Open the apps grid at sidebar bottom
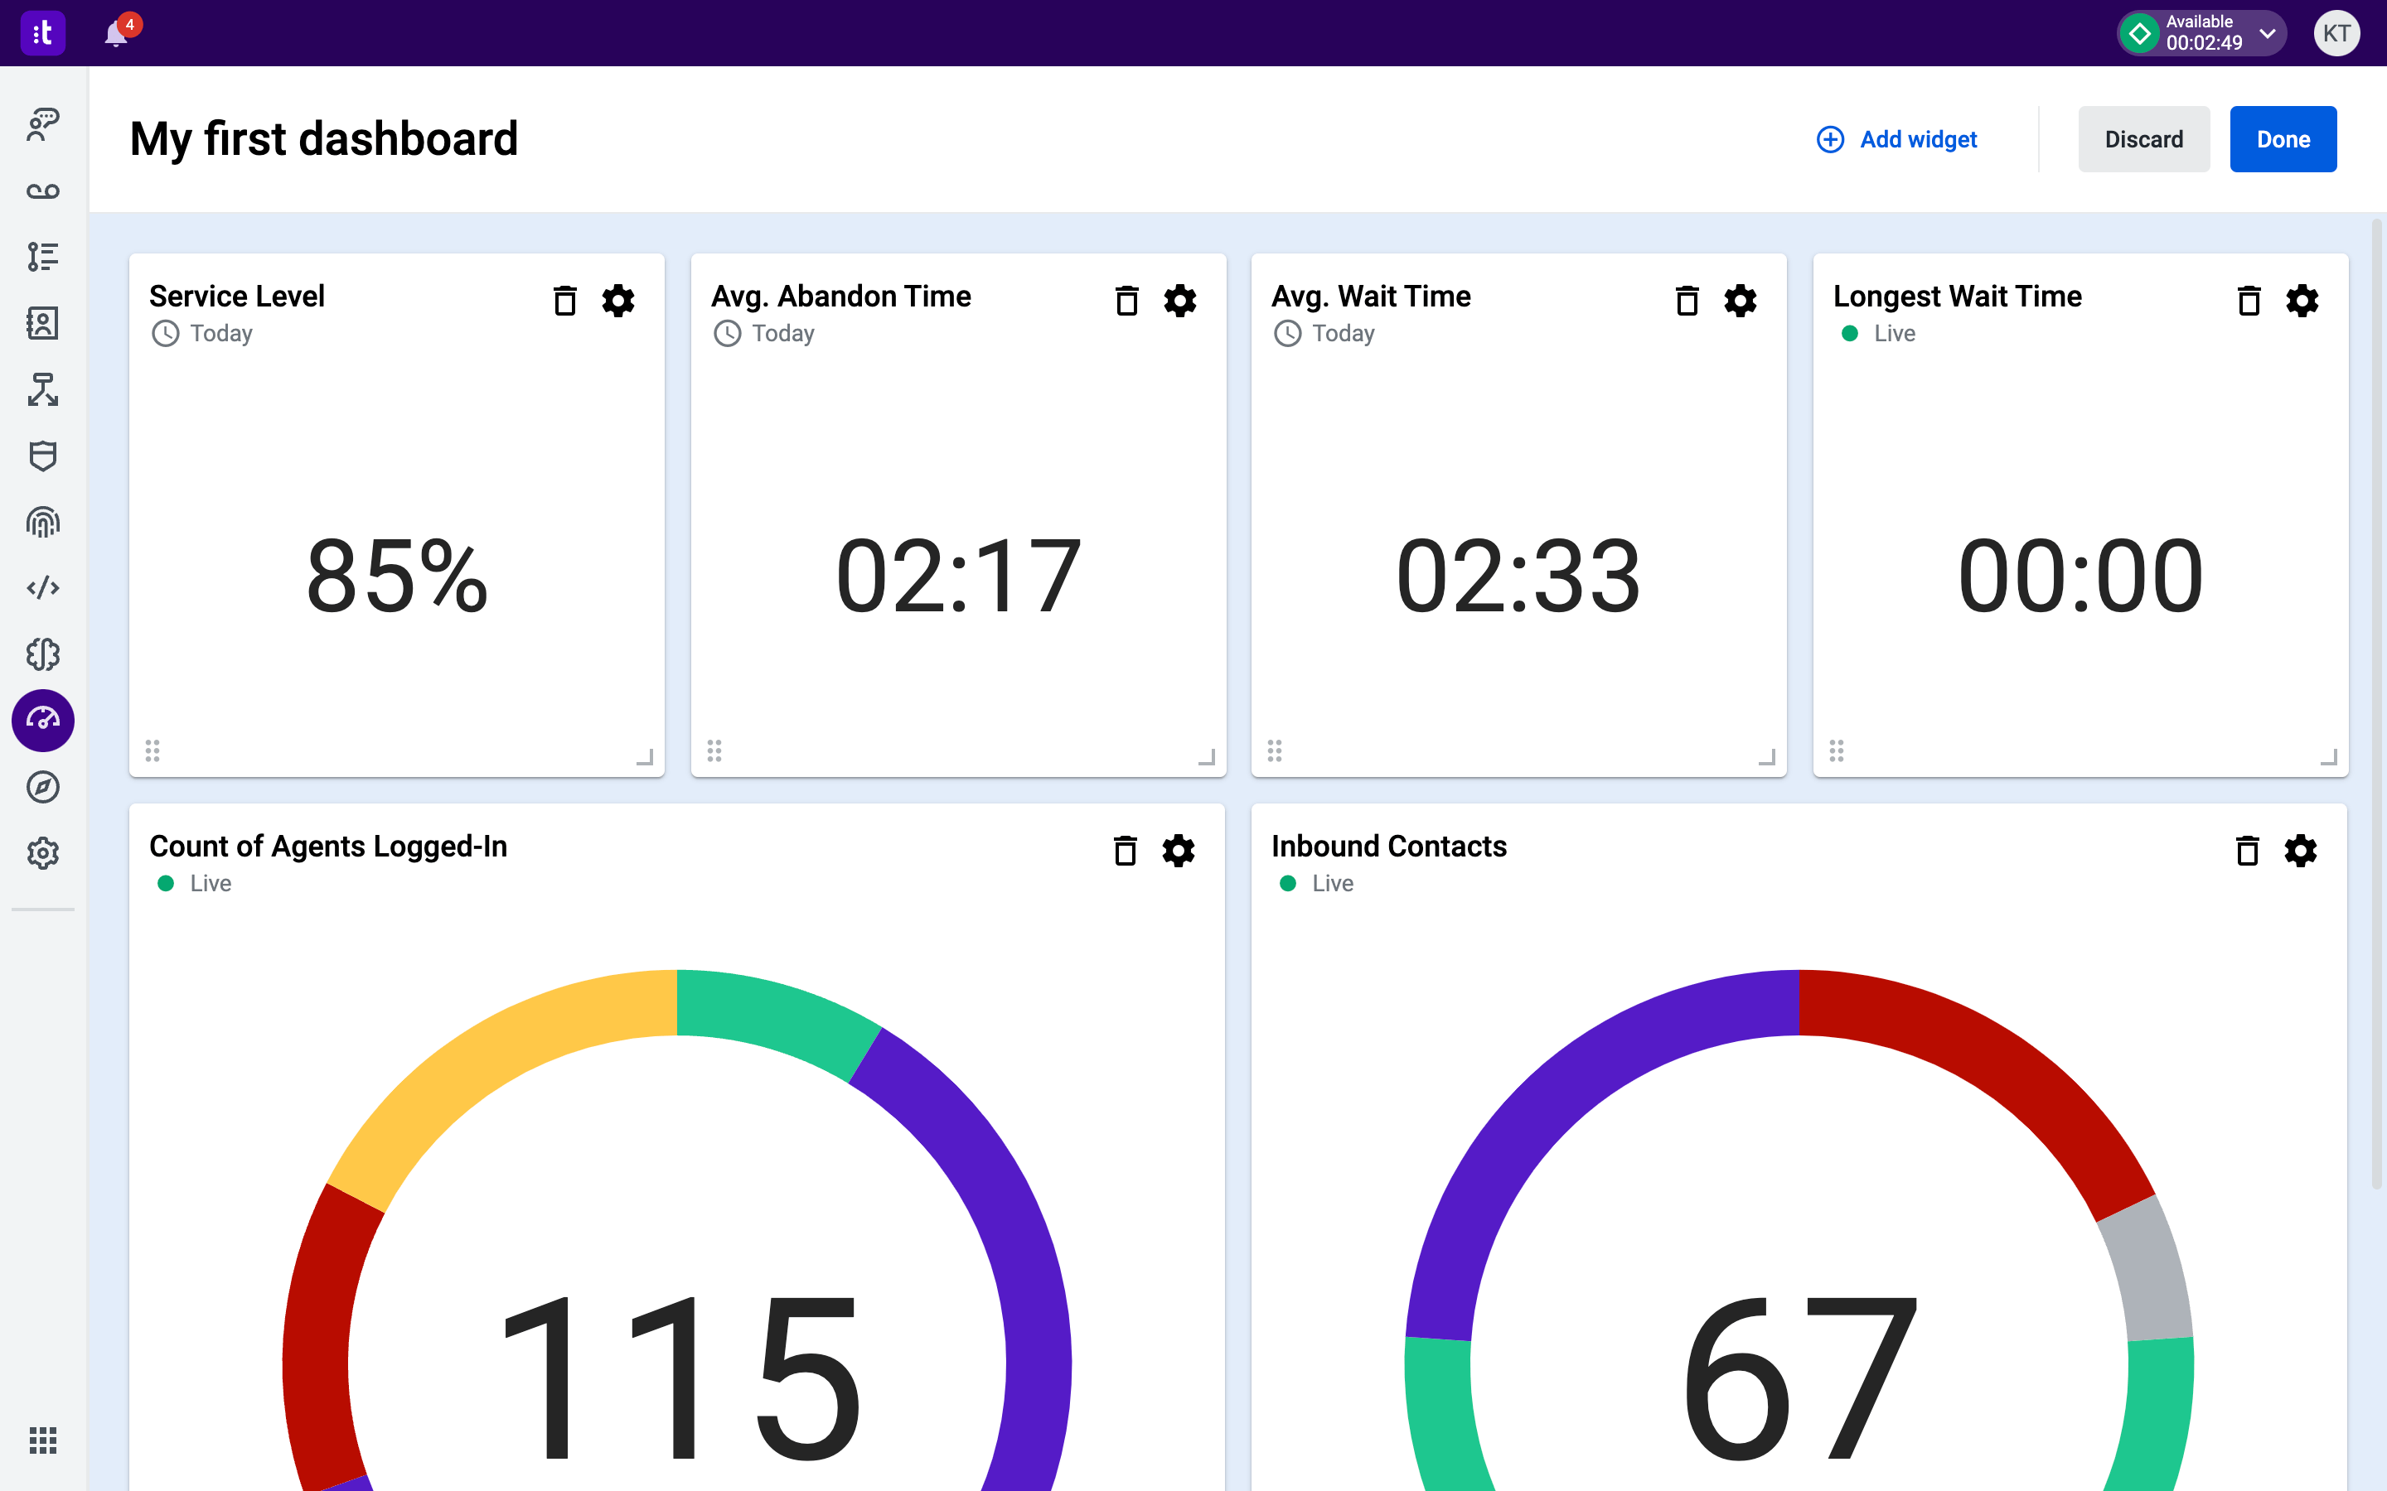 [42, 1440]
